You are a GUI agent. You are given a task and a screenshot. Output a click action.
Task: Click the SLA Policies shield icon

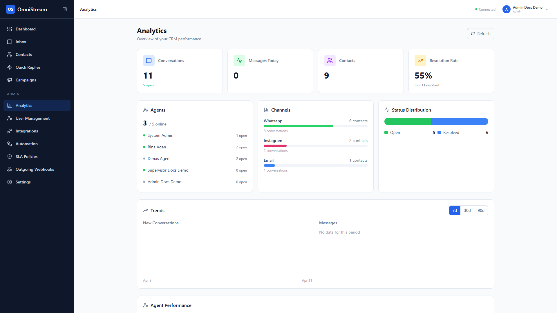(x=10, y=156)
